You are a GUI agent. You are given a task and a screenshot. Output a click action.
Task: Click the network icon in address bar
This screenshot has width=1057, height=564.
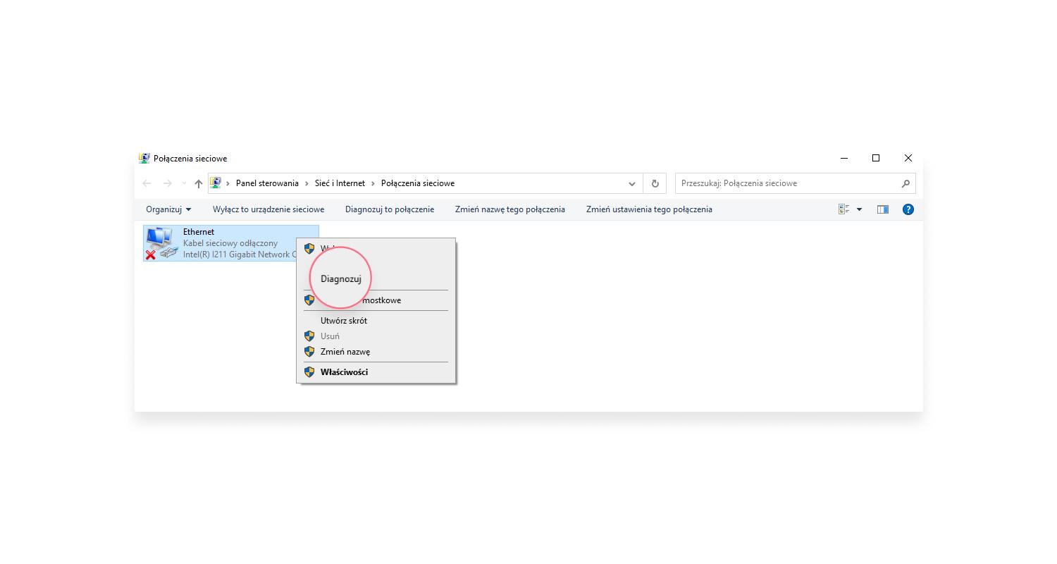pos(216,183)
